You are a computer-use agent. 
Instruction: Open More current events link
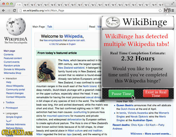tap(158, 133)
